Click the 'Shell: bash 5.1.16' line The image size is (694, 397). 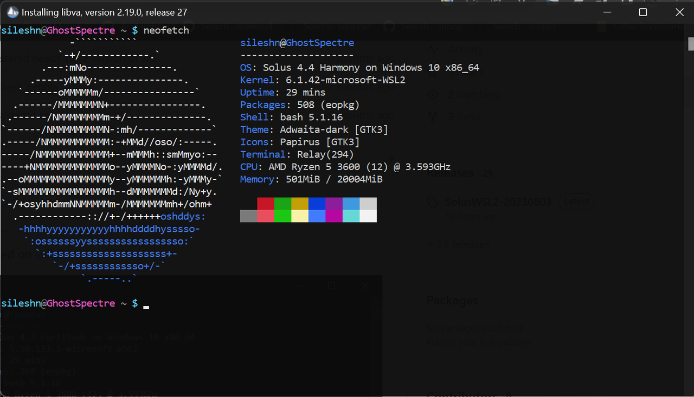(x=292, y=117)
